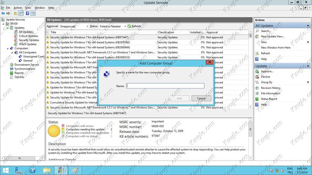The width and height of the screenshot is (312, 175).
Task: Click the language indicator ENG in tray
Action: (290, 169)
